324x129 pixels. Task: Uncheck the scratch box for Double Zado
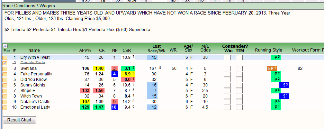tap(5, 63)
